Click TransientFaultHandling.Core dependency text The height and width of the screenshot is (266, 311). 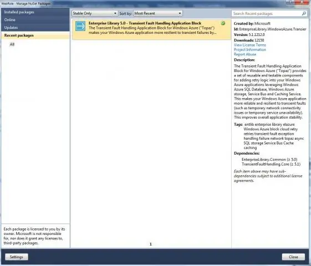click(271, 164)
